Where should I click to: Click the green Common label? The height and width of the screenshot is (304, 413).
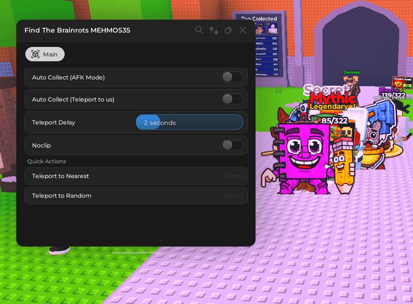tap(352, 72)
